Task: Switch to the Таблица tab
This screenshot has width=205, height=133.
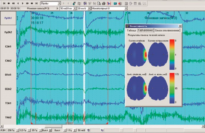Action: tap(132, 31)
